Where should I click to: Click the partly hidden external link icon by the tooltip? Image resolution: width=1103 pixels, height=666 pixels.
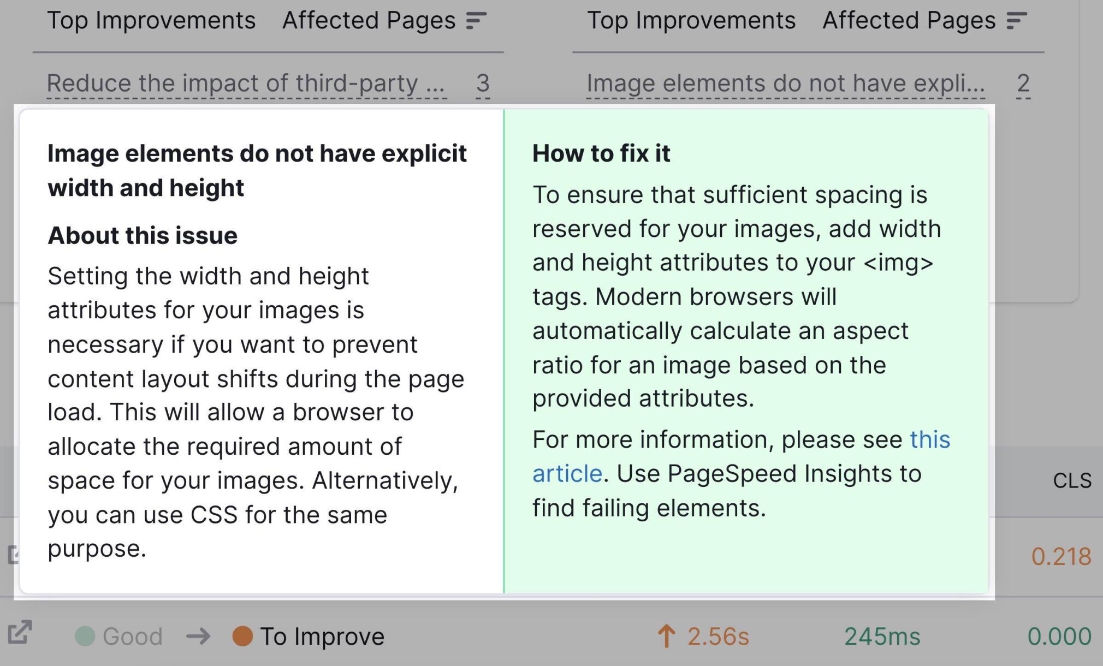tap(11, 554)
